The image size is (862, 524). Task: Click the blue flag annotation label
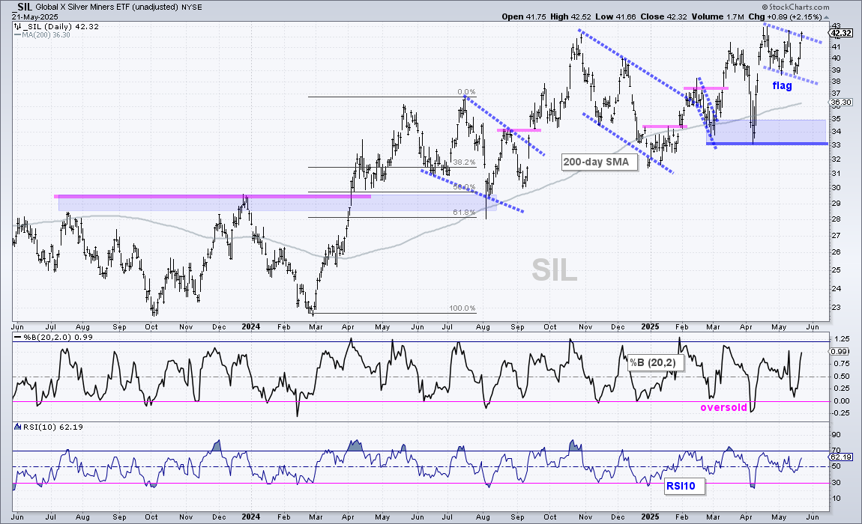click(x=782, y=85)
